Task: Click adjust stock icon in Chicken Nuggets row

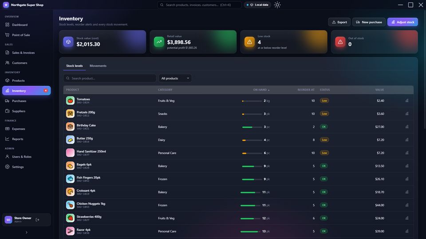Action: [407, 205]
